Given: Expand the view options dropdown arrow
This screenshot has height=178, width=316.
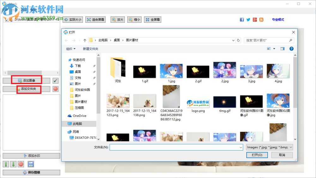Looking at the screenshot, I should point(274,49).
